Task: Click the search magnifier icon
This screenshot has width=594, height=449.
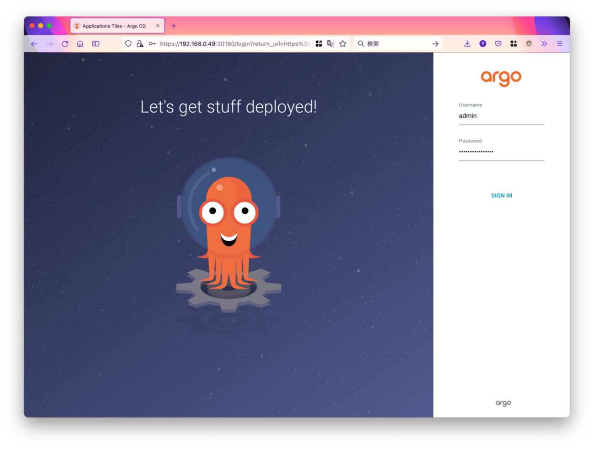Action: (361, 44)
